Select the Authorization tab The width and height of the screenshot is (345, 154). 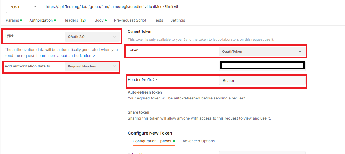tap(41, 20)
